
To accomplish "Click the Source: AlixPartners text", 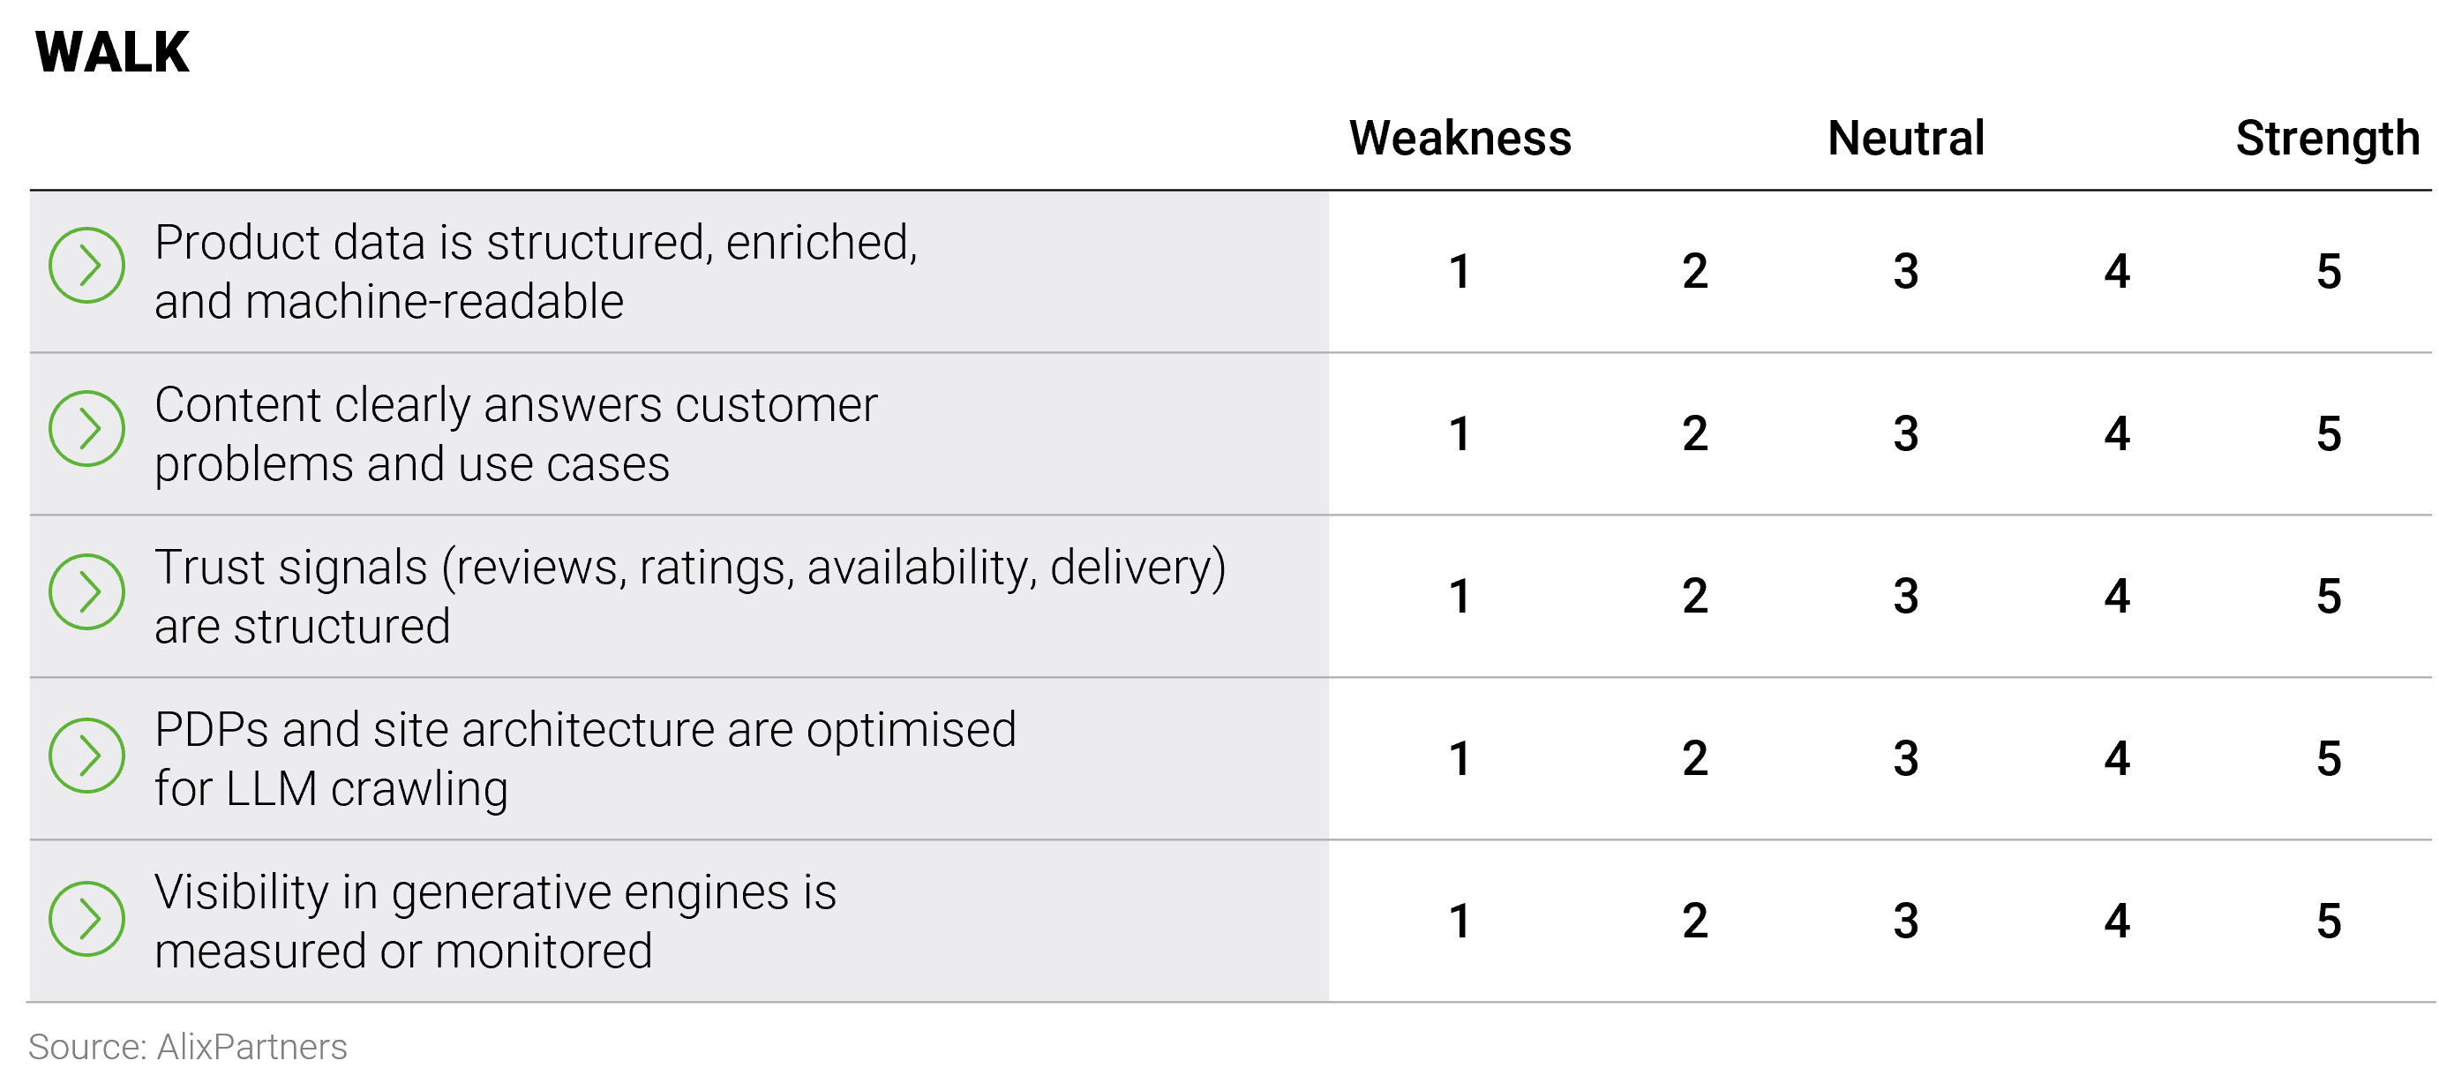I will [187, 1047].
